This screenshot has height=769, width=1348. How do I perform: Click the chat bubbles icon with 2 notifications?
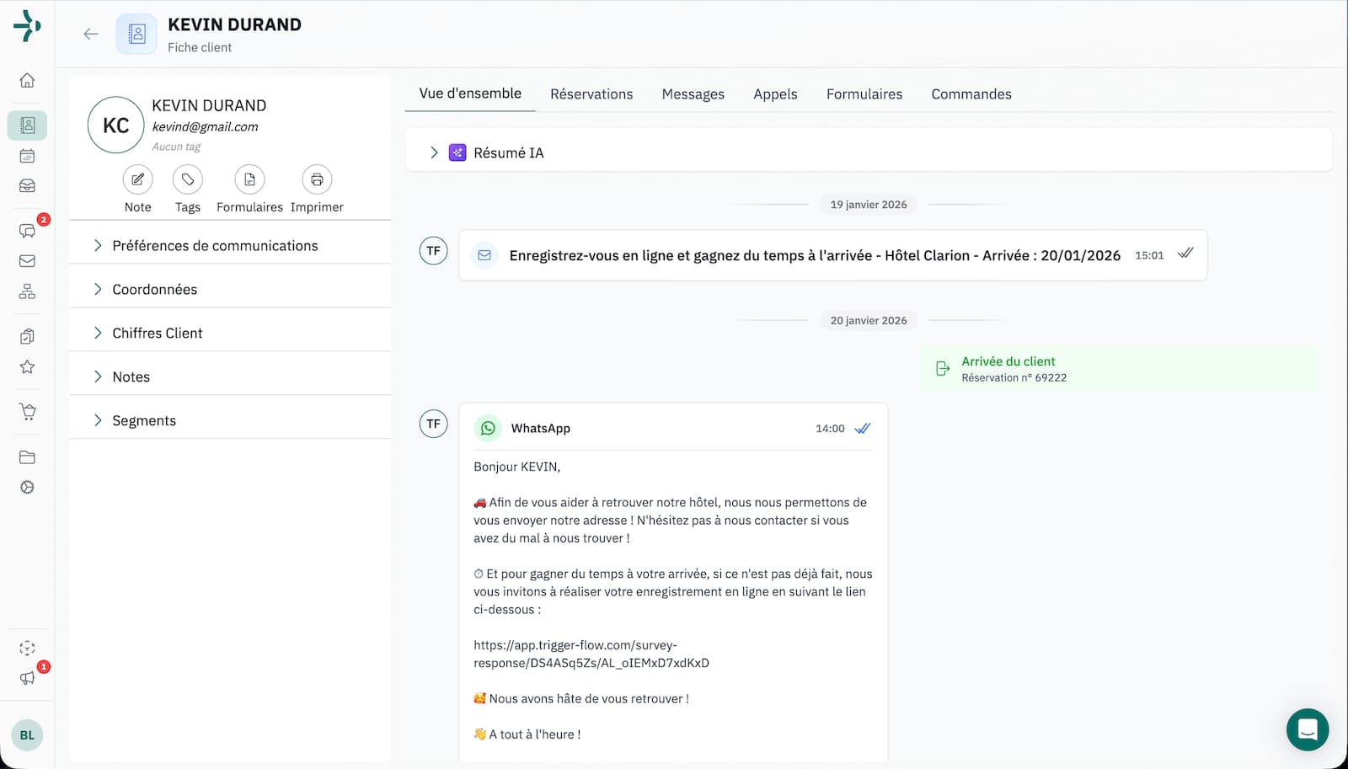point(27,230)
